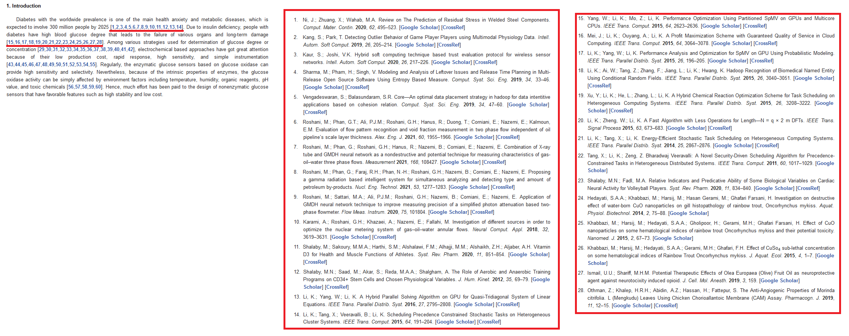Open Google Scholar for reference 15 Yang
The image size is (849, 336).
[721, 26]
